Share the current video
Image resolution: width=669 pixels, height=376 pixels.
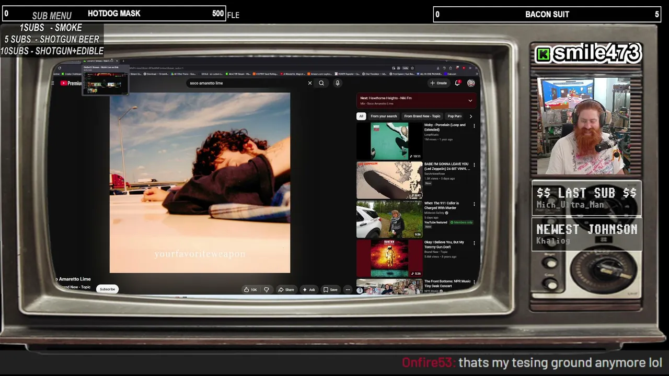286,290
